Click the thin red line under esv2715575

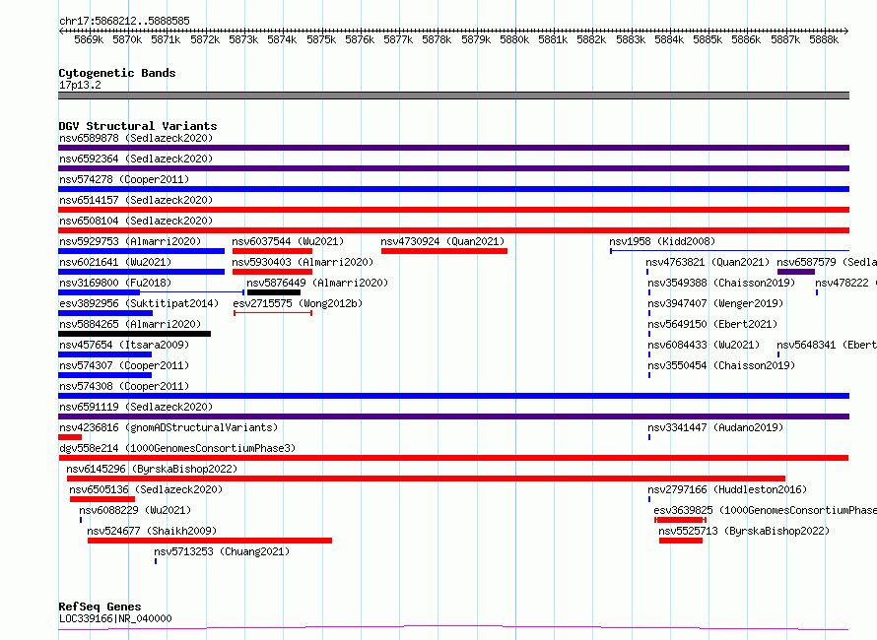pyautogui.click(x=273, y=313)
